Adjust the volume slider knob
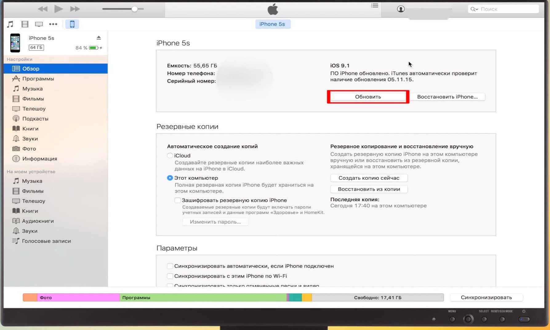 point(134,9)
